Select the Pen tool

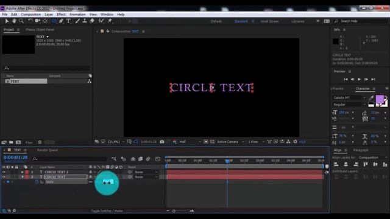coord(61,21)
